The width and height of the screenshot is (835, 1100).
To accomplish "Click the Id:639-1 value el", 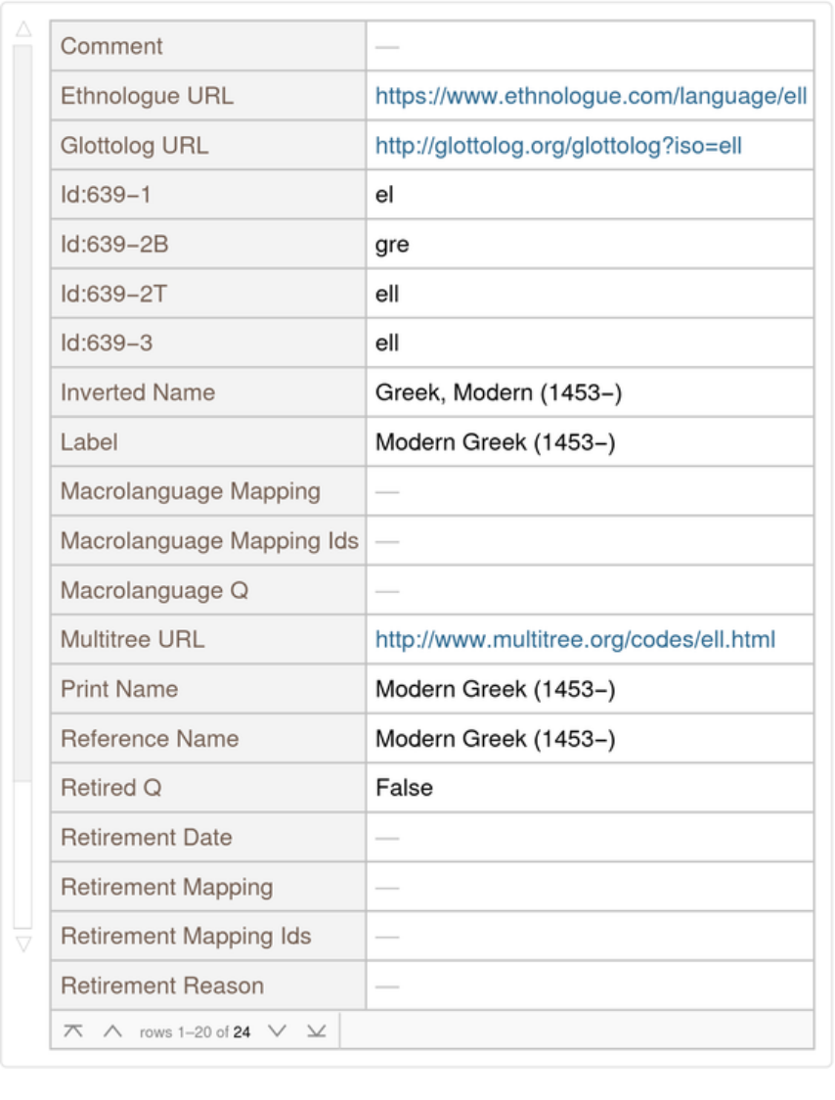I will point(384,195).
